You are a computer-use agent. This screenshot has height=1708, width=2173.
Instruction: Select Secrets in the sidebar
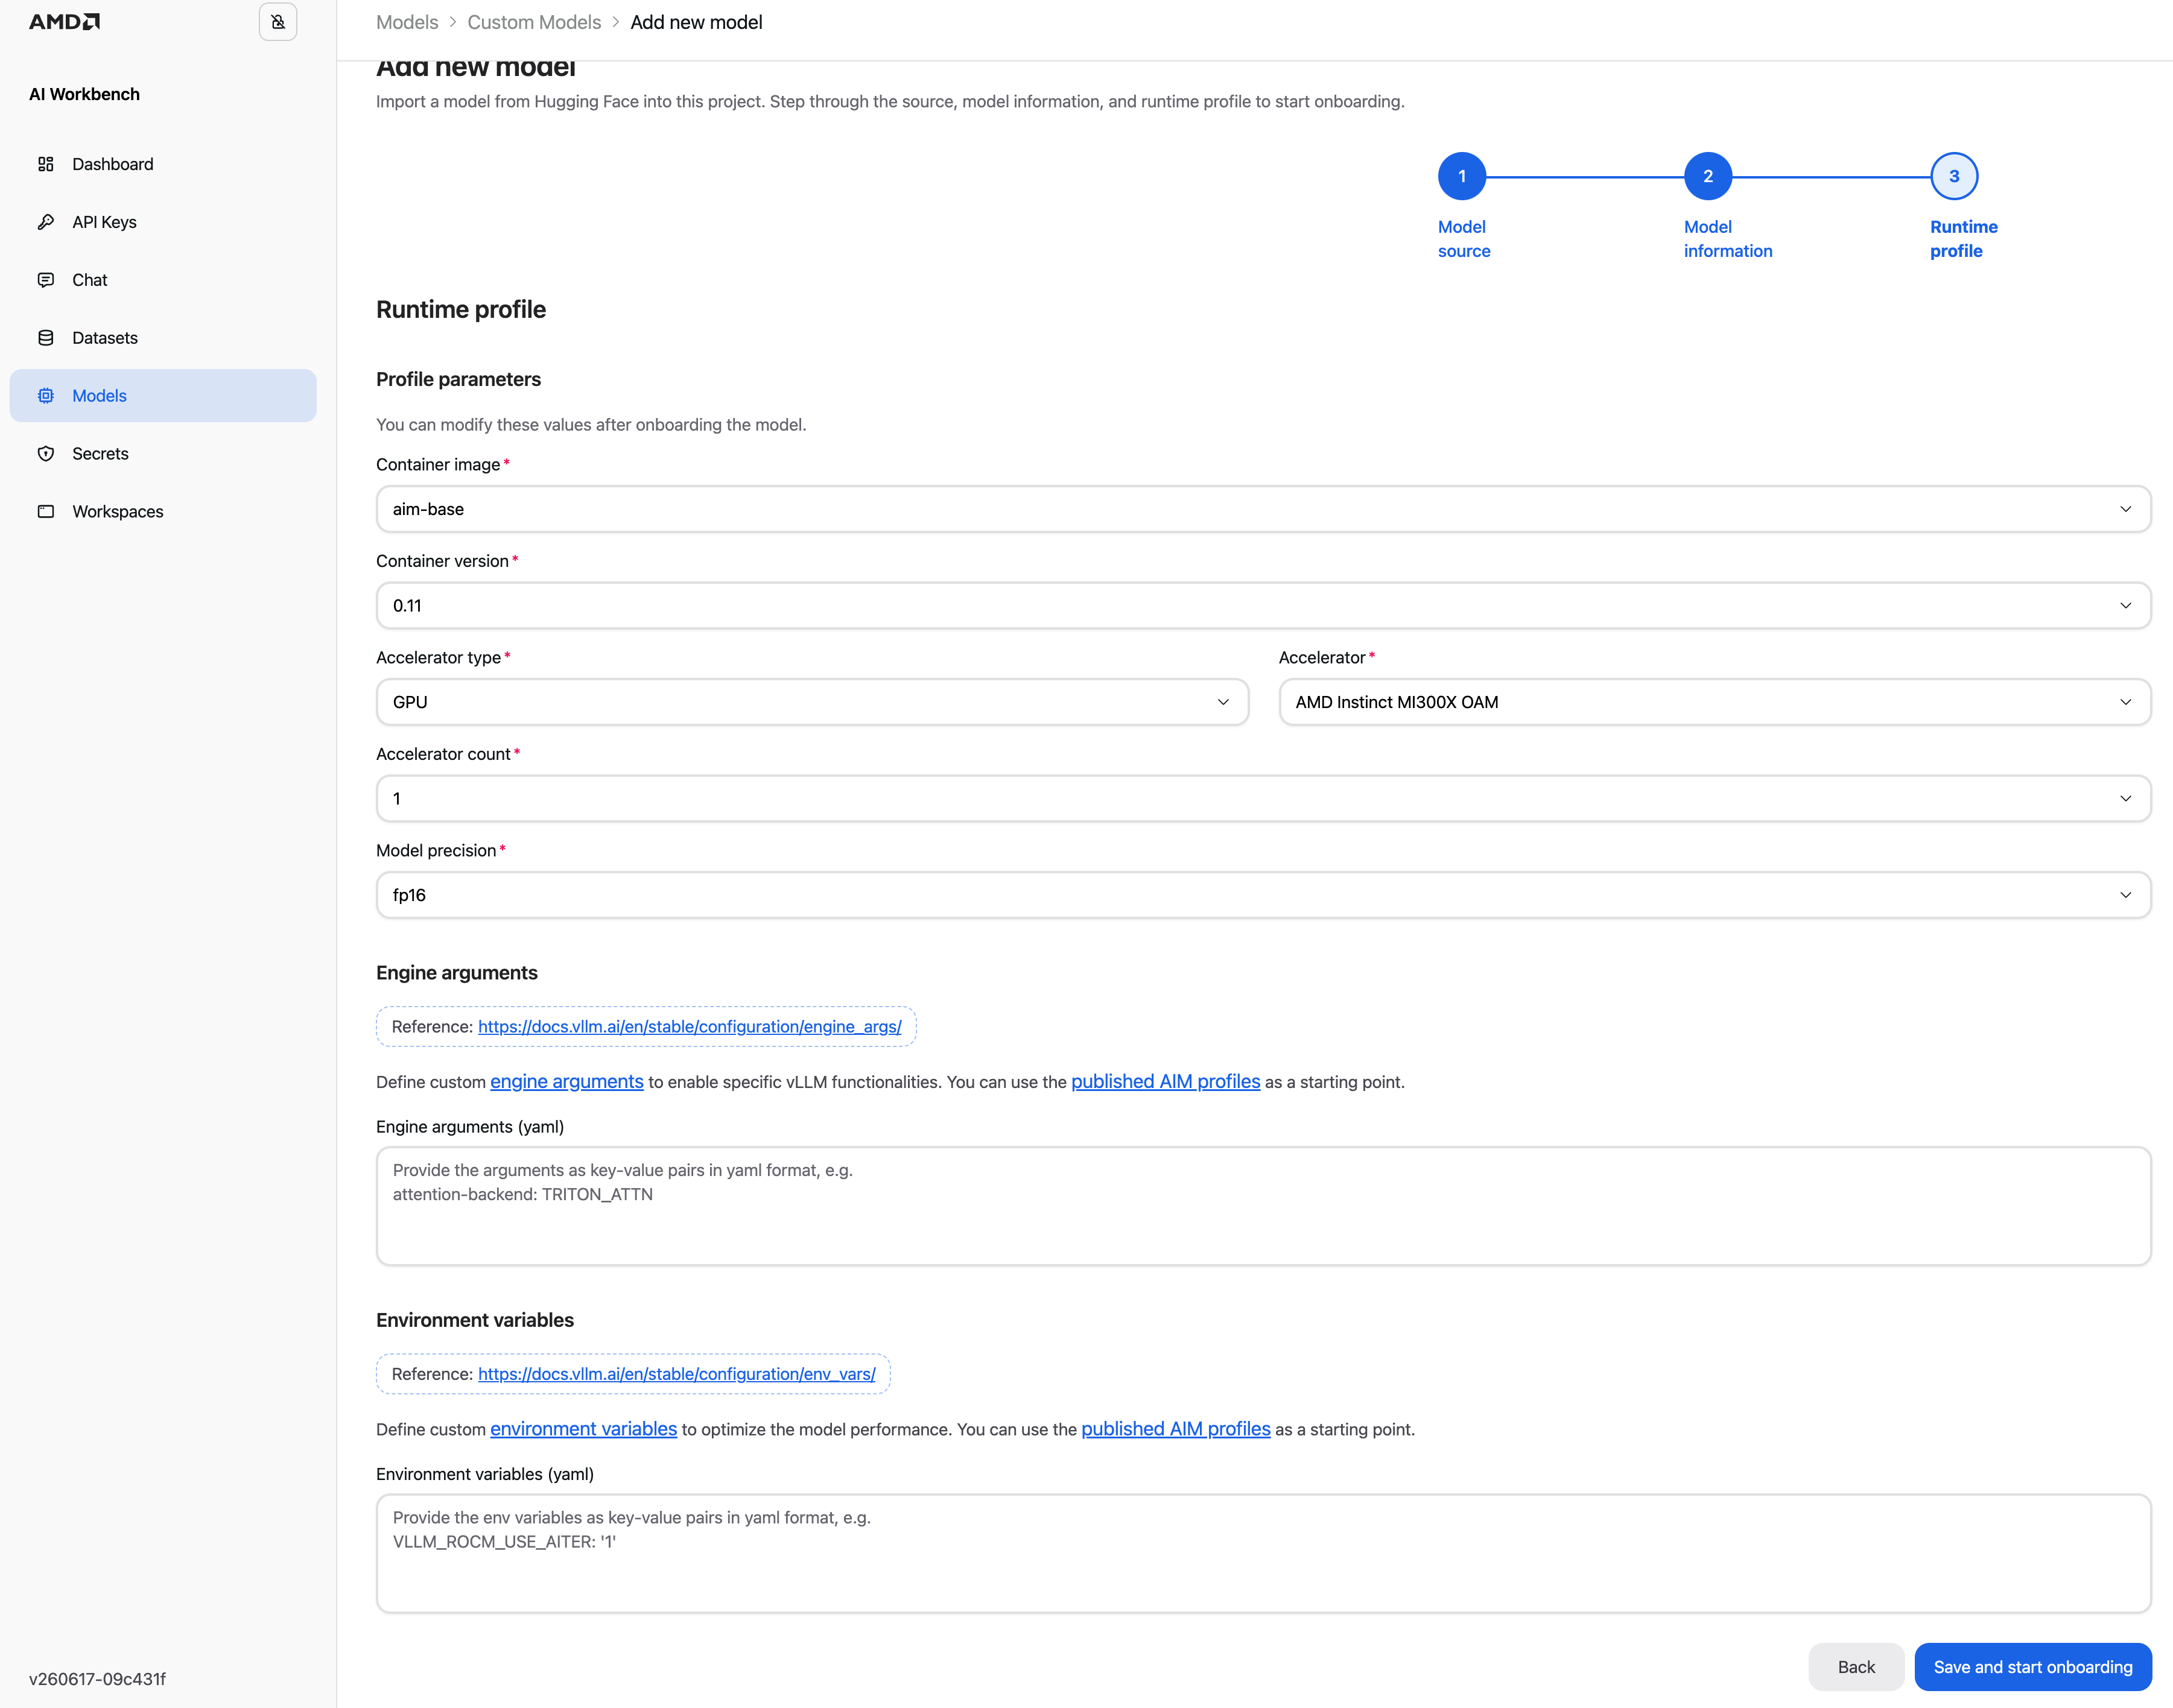(x=163, y=454)
